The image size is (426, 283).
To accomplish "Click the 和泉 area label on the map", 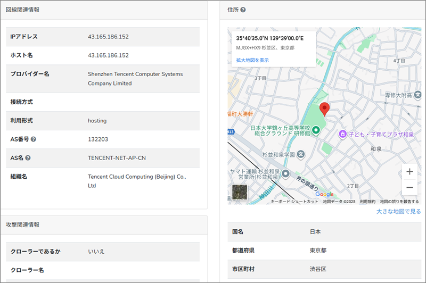I will pos(376,149).
